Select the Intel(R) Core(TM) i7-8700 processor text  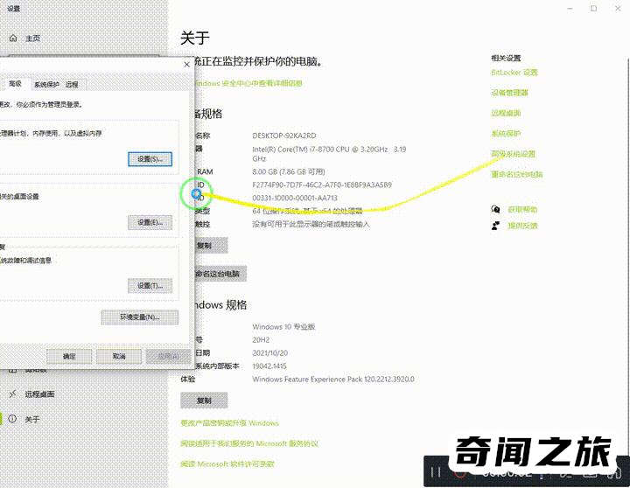(329, 154)
